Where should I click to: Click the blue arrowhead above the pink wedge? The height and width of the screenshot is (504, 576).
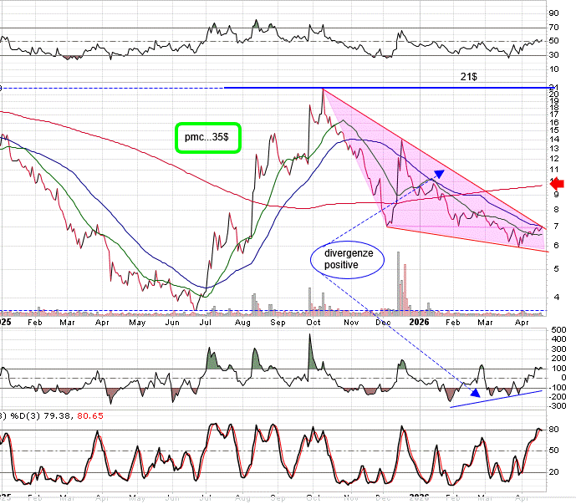click(x=438, y=174)
